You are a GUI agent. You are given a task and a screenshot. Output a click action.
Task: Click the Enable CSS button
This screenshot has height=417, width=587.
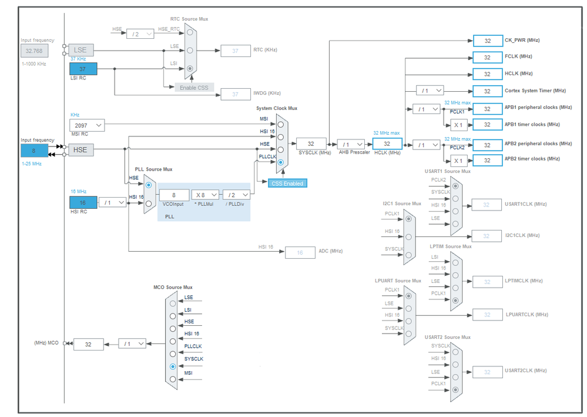click(x=194, y=87)
